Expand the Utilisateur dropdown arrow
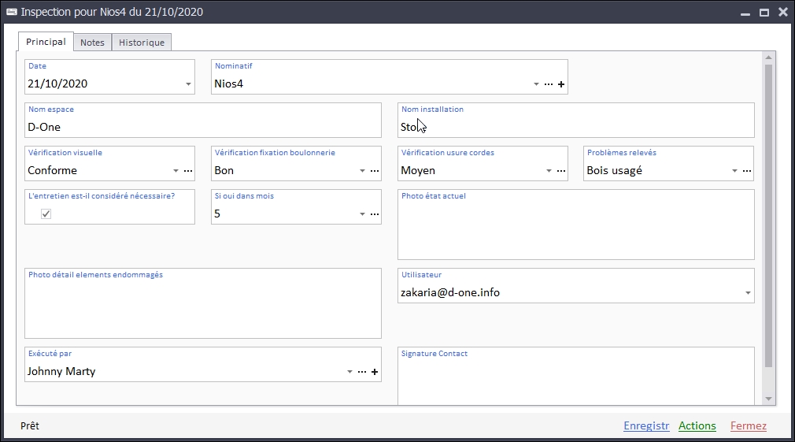 747,293
